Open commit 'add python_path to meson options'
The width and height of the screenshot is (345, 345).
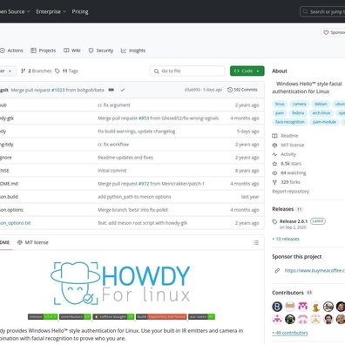pos(134,197)
